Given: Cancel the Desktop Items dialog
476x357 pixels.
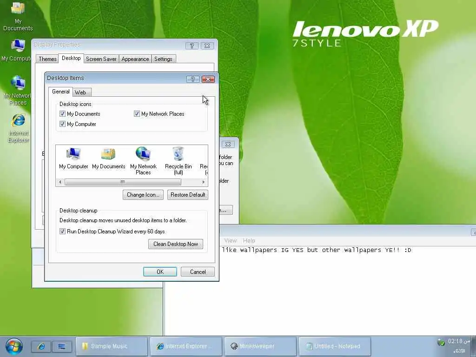Looking at the screenshot, I should click(198, 271).
